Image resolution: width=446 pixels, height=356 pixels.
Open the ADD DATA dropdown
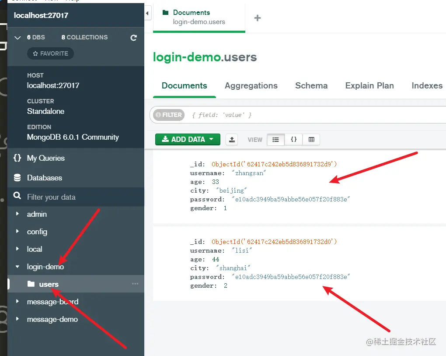coord(188,139)
